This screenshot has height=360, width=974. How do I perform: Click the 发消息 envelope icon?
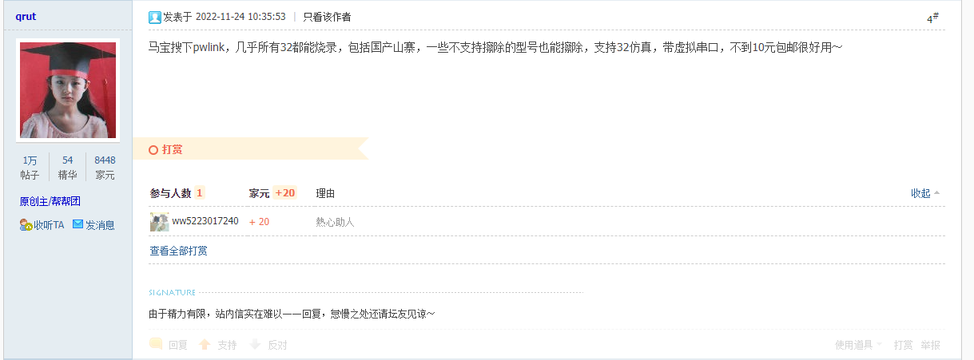pyautogui.click(x=78, y=224)
